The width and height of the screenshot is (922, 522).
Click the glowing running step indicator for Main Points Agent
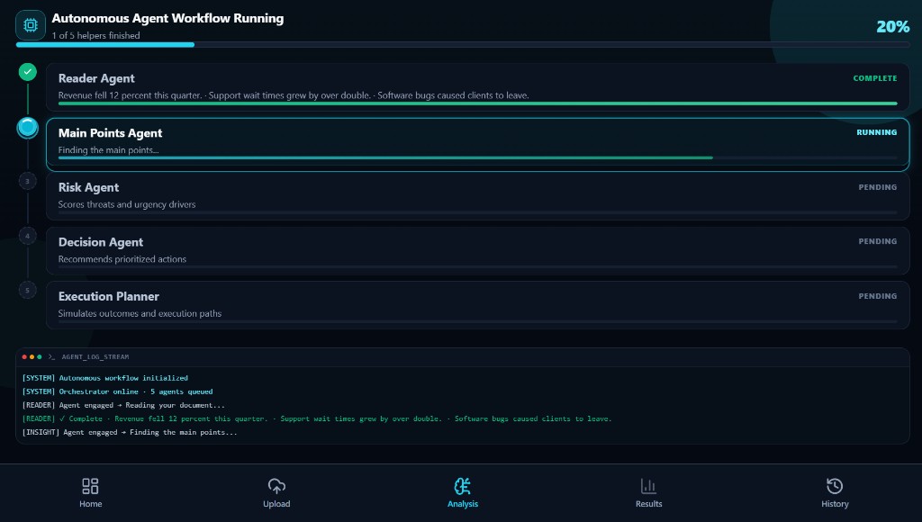point(28,127)
